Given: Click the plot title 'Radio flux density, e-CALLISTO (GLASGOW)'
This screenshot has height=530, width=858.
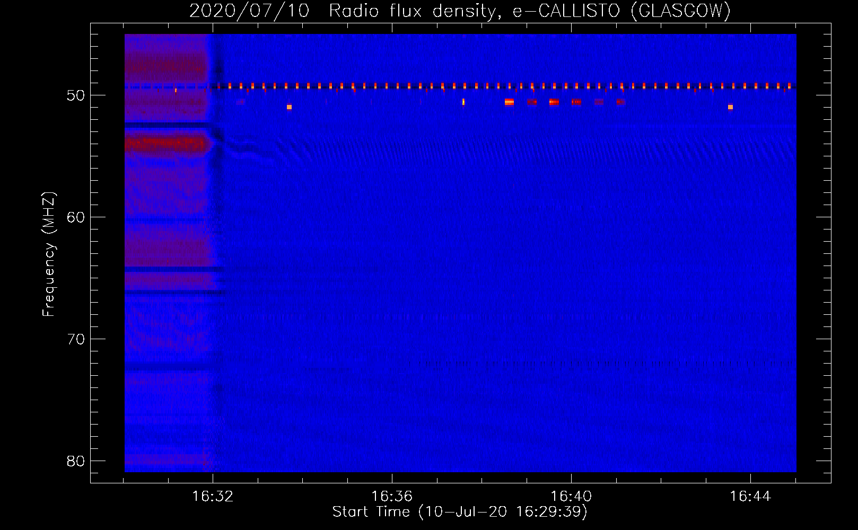Looking at the screenshot, I should pos(530,11).
